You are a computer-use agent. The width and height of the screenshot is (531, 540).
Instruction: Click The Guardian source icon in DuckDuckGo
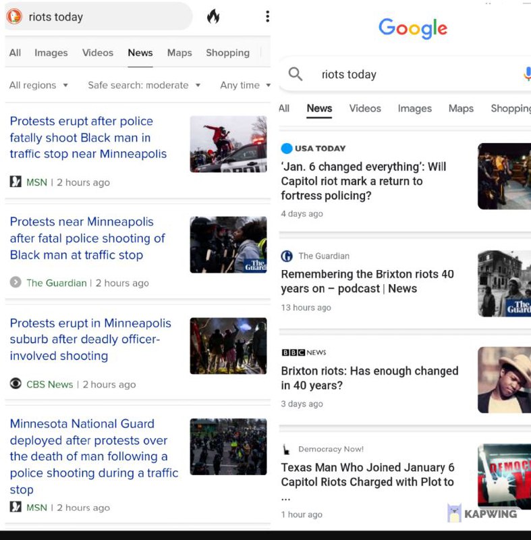(x=16, y=282)
